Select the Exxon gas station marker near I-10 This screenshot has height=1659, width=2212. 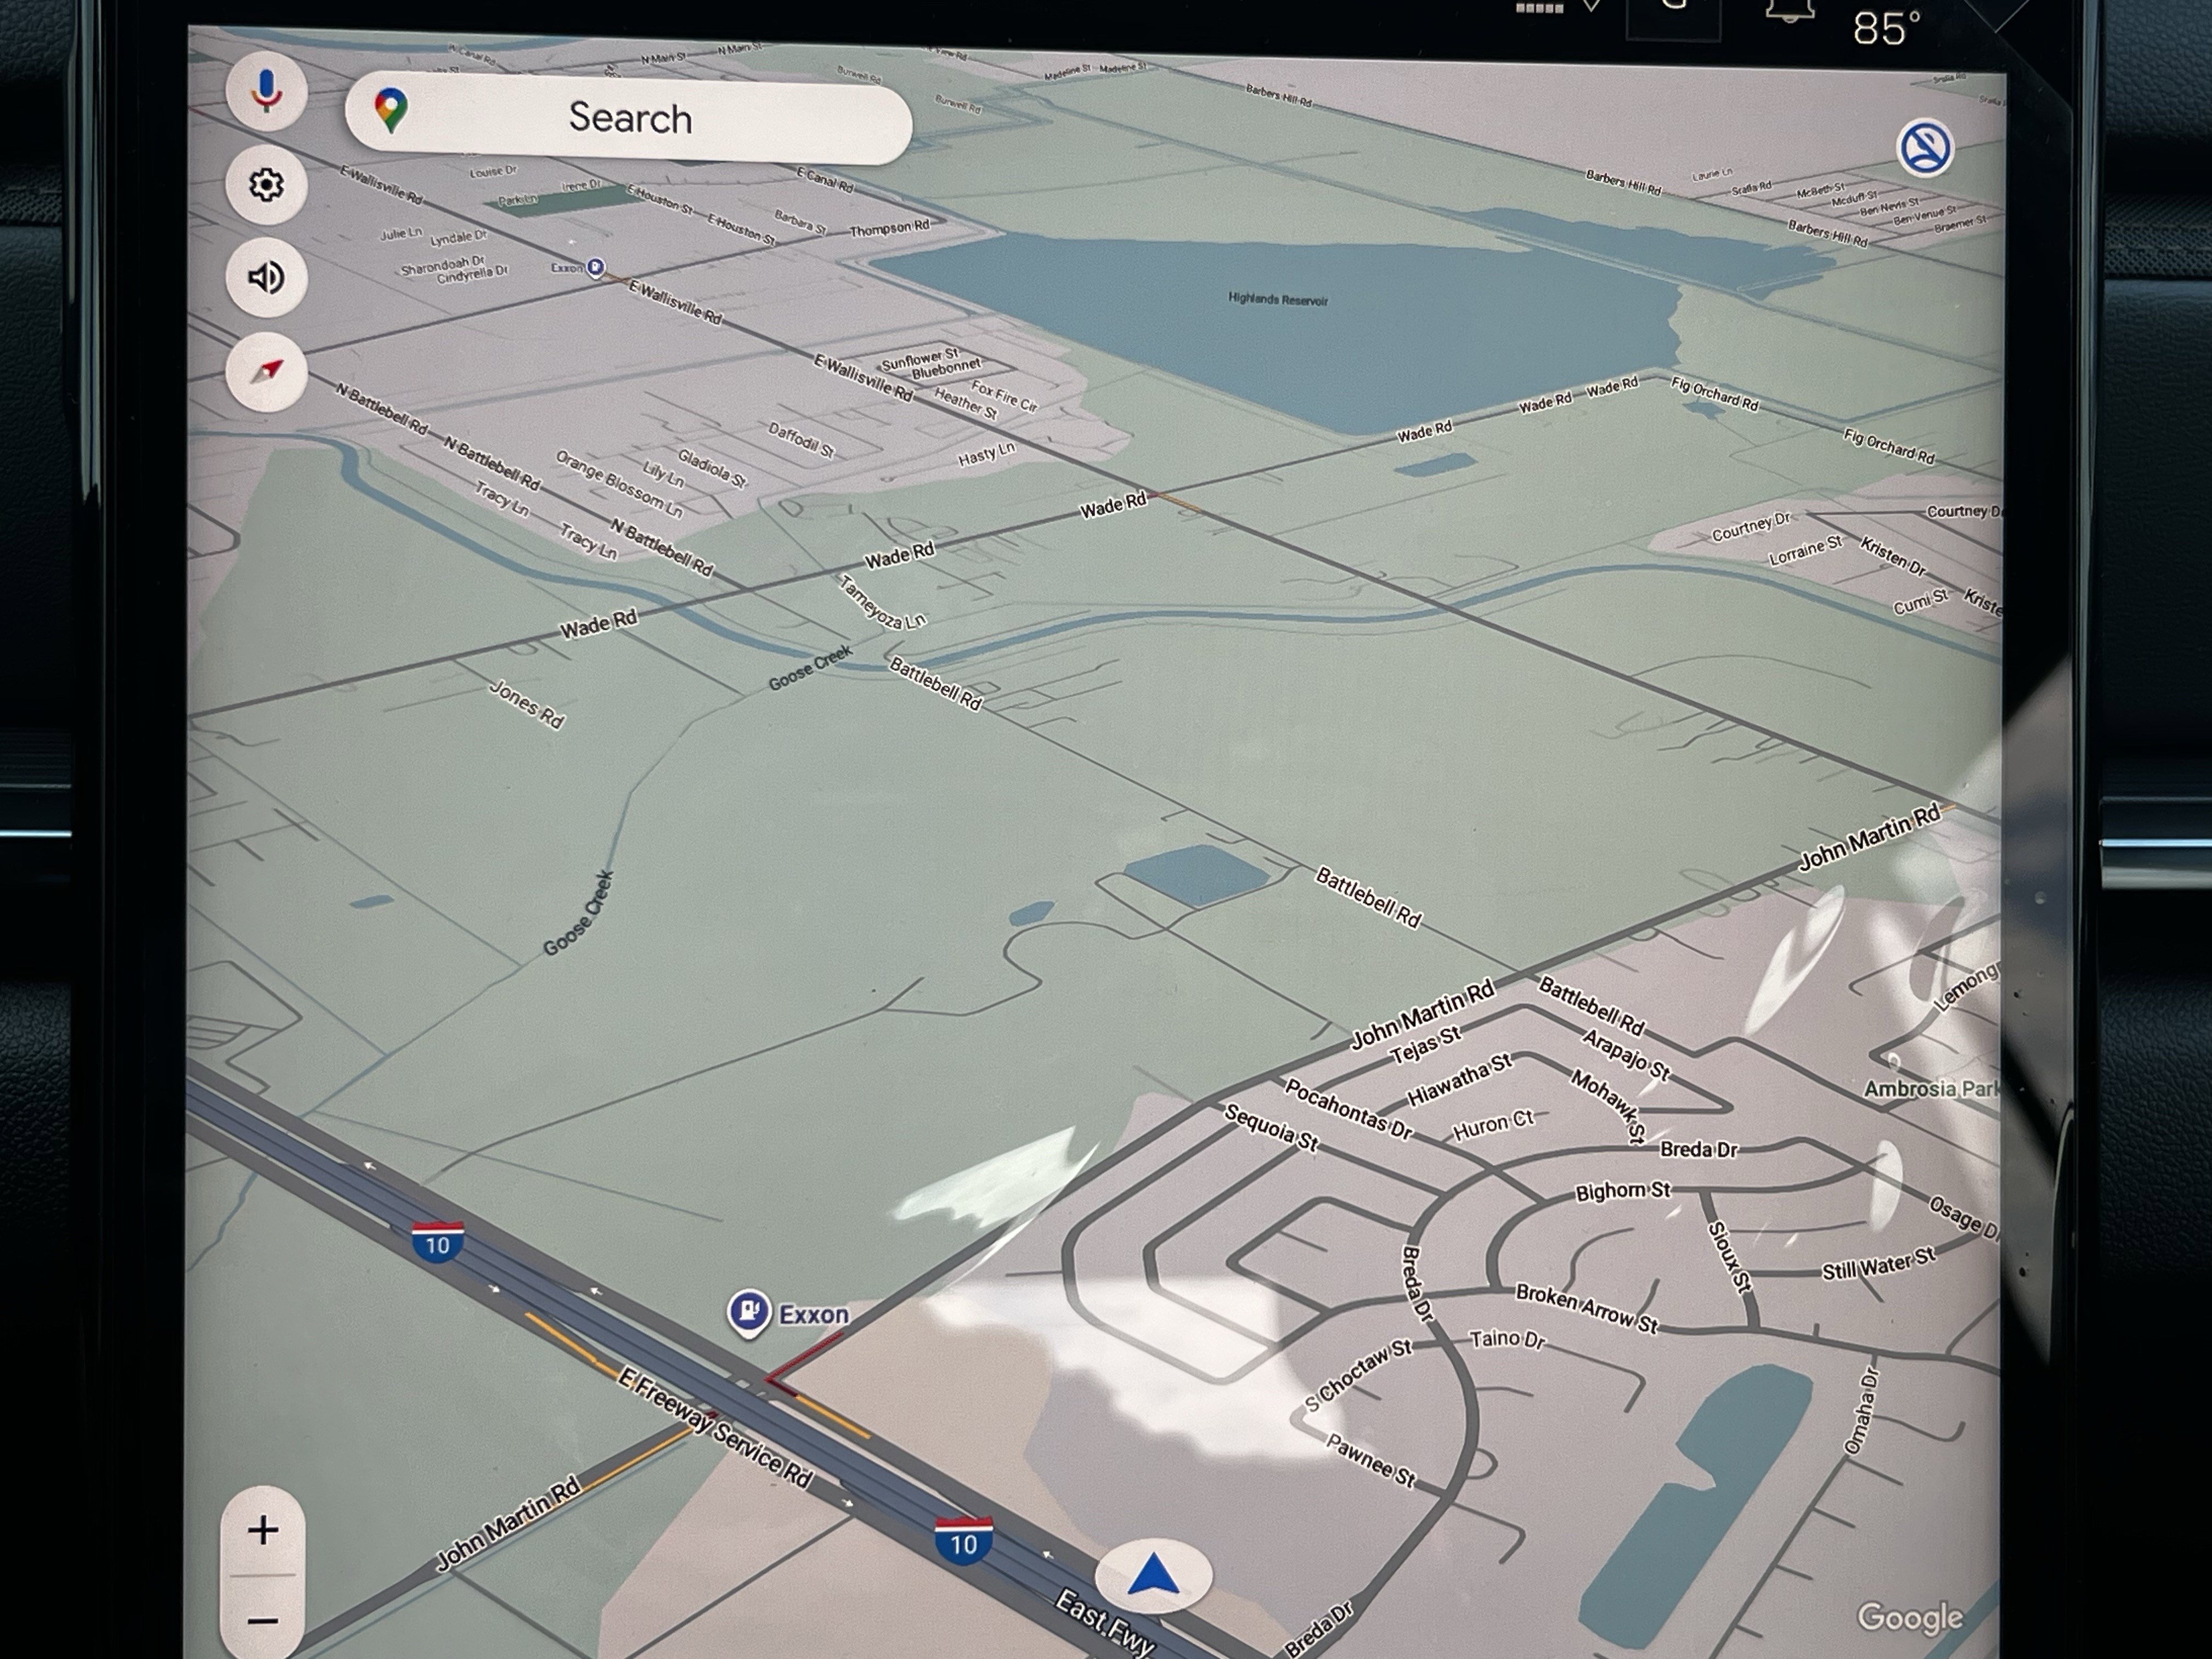(x=749, y=1311)
